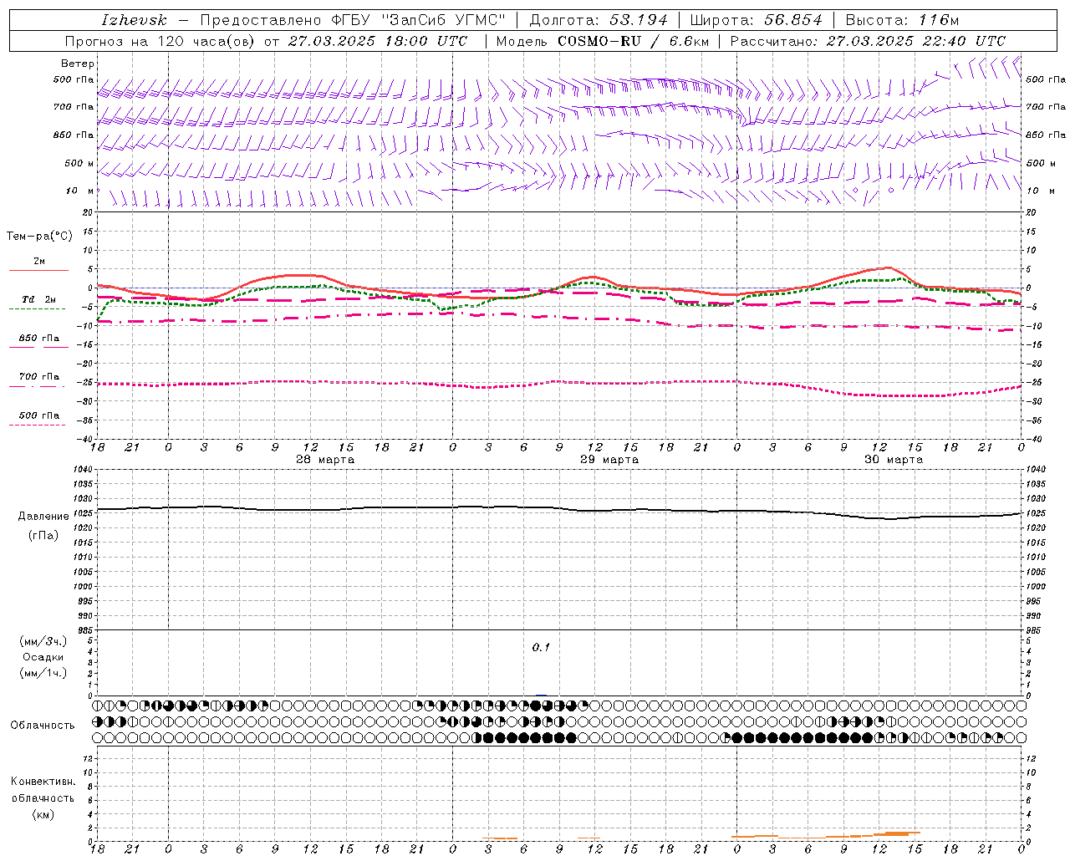The image size is (1070, 856).
Task: Click the (мм/3ч.) precipitation unit label
Action: tap(43, 641)
